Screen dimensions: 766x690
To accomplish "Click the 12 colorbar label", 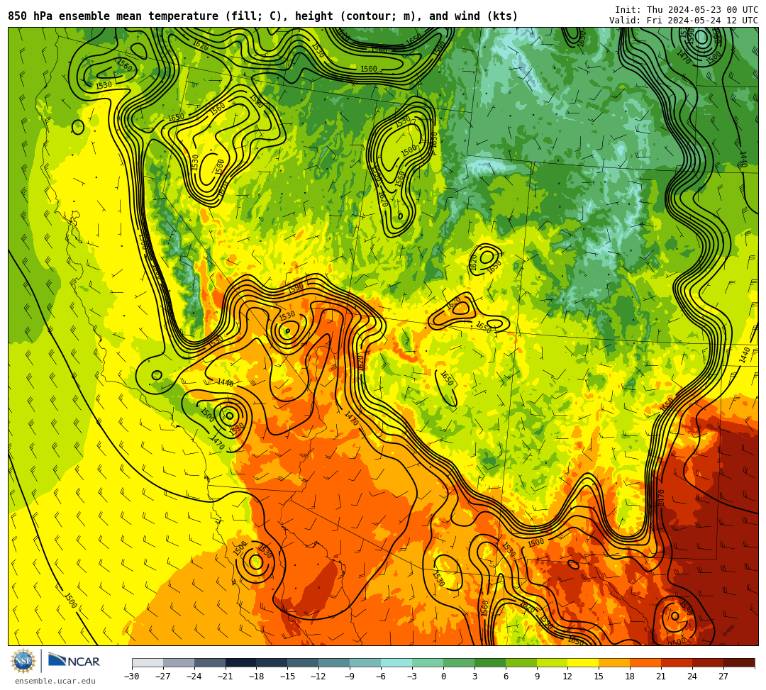I will (568, 677).
